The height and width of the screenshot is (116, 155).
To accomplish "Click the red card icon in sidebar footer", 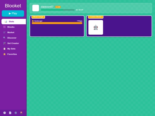I will (21, 113).
